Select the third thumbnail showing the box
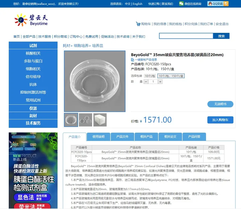The image size is (241, 209). tap(100, 120)
